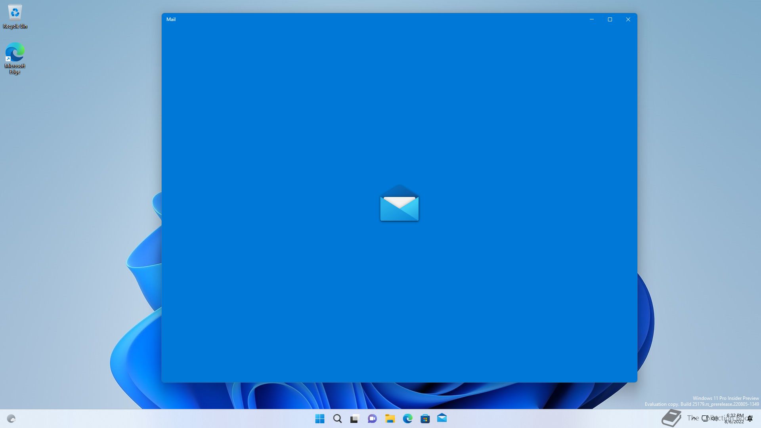
Task: Open network status in system tray
Action: [x=705, y=418]
